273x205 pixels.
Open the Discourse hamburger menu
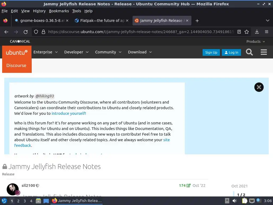point(264,52)
